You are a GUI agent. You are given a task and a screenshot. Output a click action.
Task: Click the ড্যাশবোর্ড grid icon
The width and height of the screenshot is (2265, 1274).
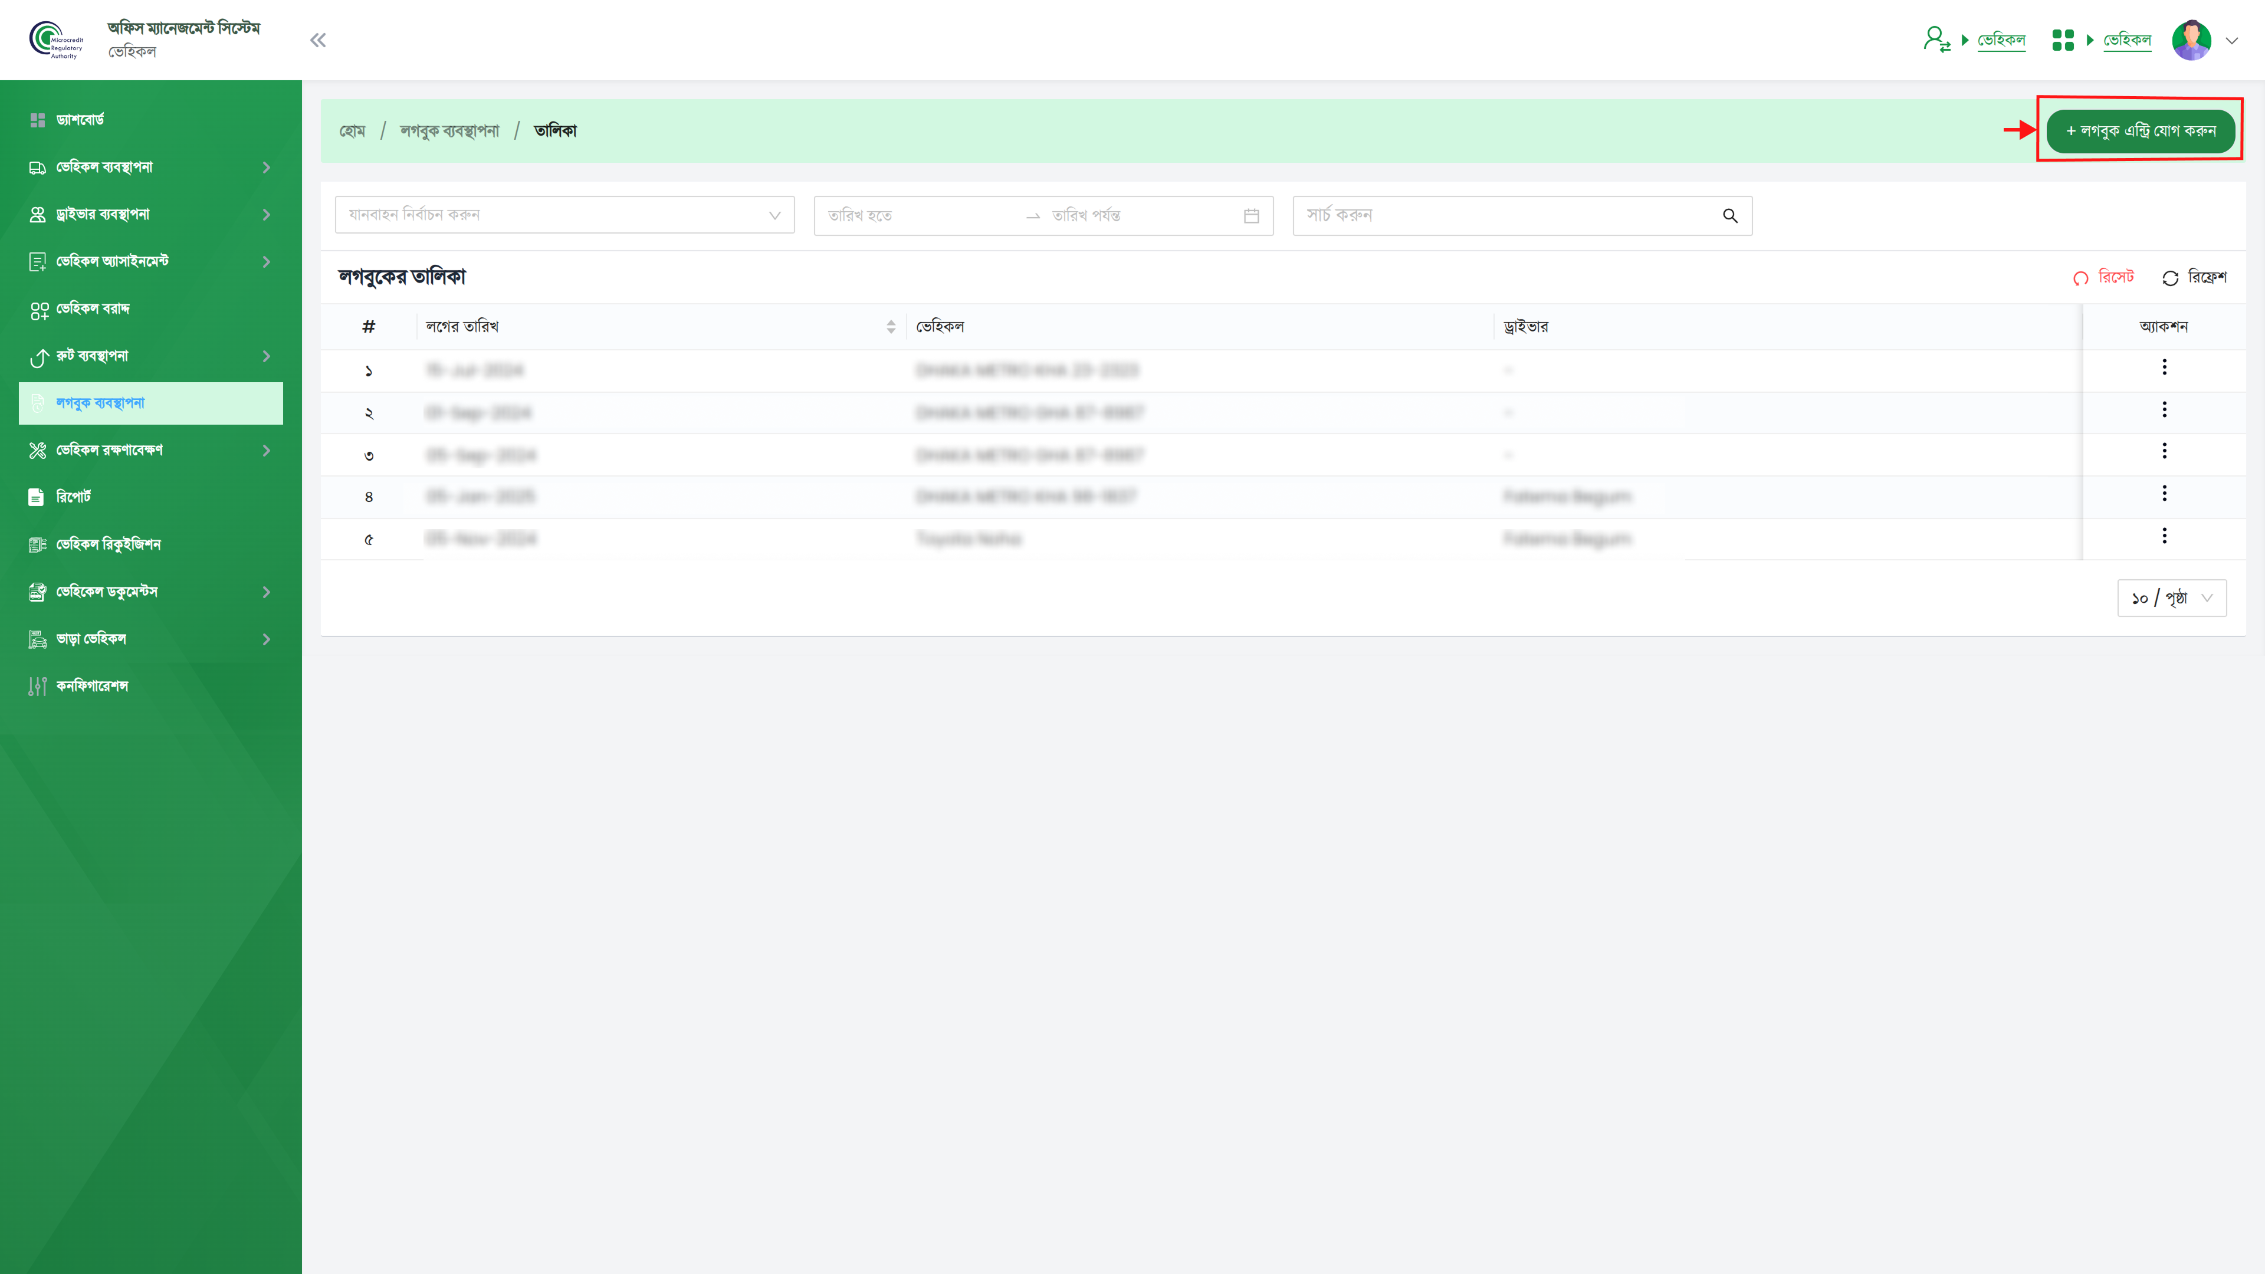[37, 120]
